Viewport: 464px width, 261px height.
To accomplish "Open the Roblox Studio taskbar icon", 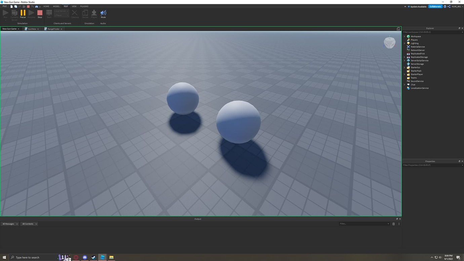I will (103, 257).
